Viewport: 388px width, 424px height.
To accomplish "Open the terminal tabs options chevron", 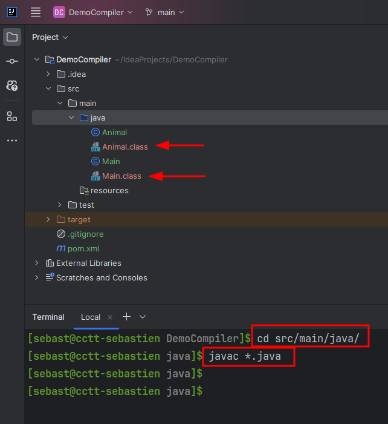I will (143, 317).
